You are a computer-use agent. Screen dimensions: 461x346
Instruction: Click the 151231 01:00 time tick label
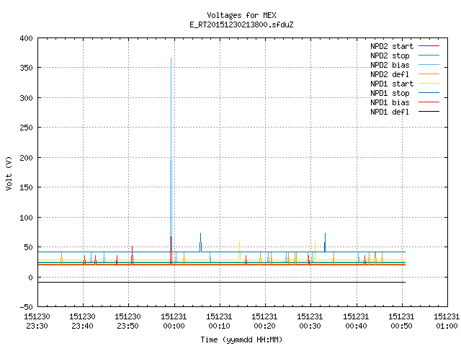(x=447, y=321)
